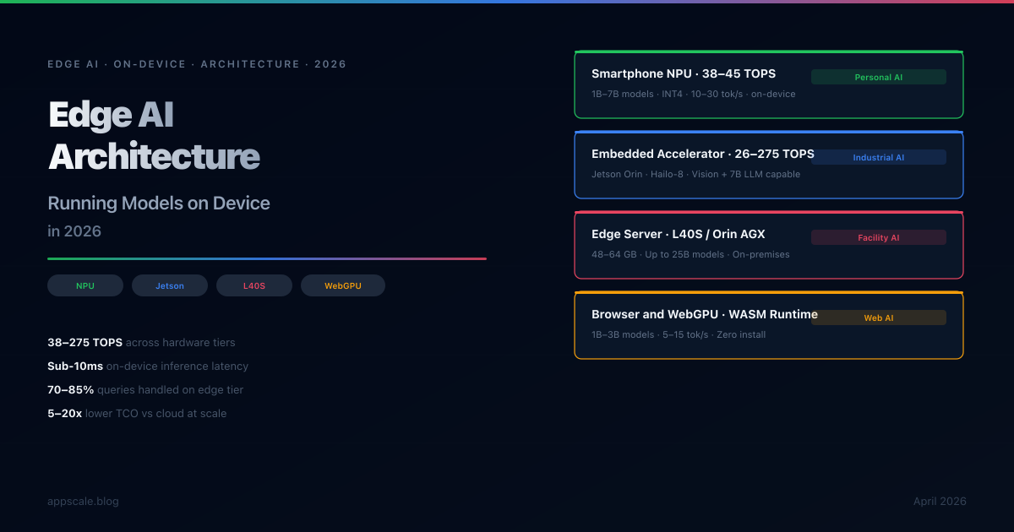The width and height of the screenshot is (1014, 532).
Task: Click the NPU tag pill
Action: coord(85,285)
